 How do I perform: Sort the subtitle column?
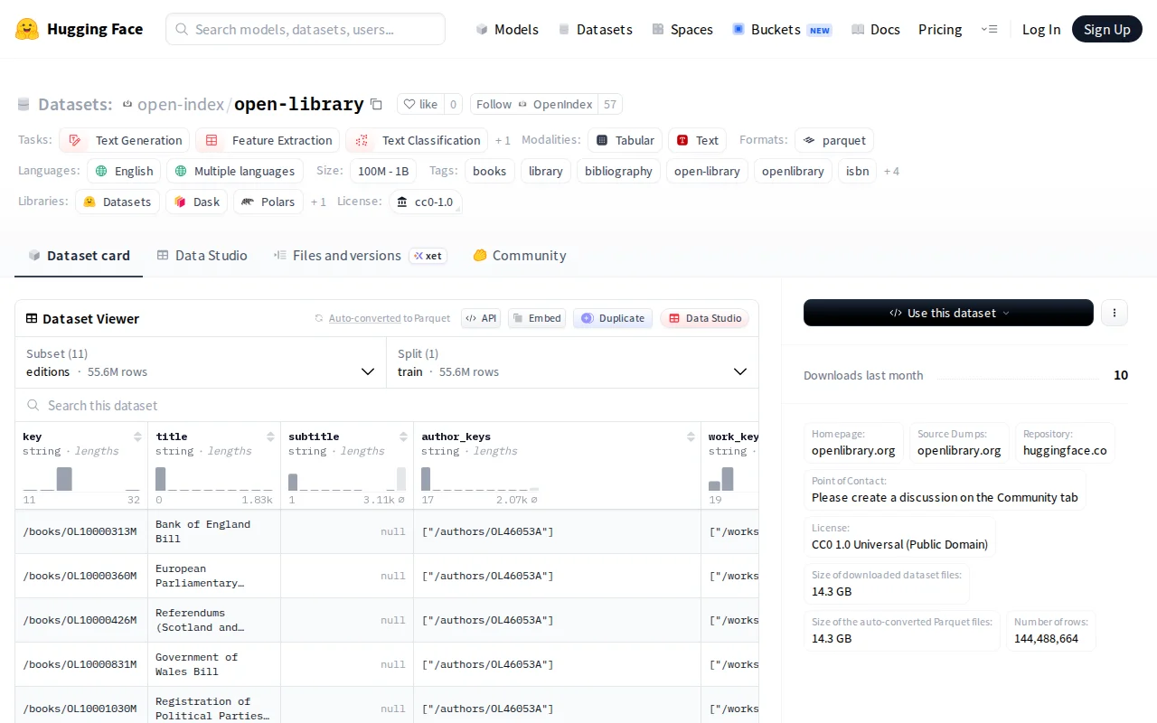point(403,437)
